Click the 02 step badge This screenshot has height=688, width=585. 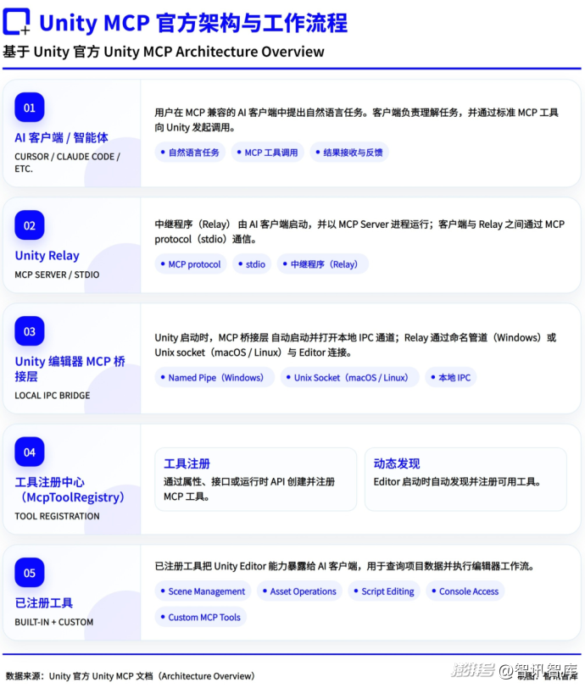click(x=30, y=225)
